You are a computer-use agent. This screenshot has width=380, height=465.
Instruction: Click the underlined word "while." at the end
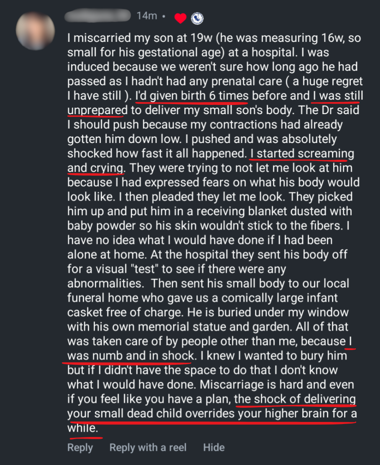click(83, 428)
